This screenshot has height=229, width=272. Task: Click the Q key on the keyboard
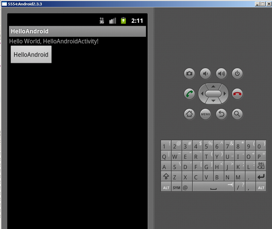point(166,155)
